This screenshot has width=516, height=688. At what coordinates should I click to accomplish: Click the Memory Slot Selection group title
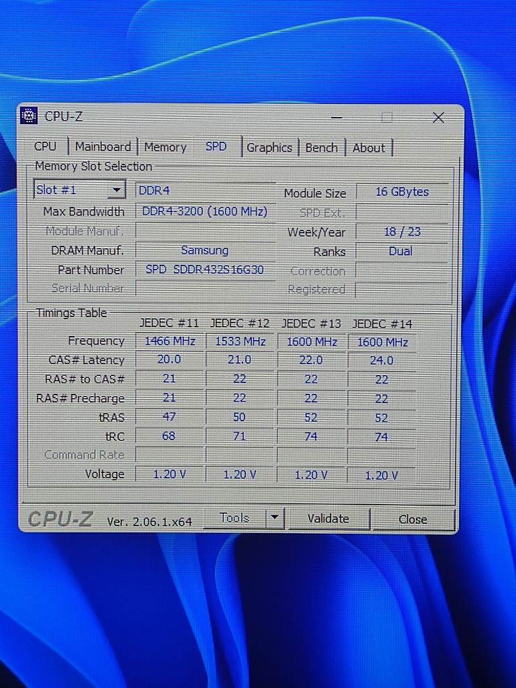coord(93,167)
